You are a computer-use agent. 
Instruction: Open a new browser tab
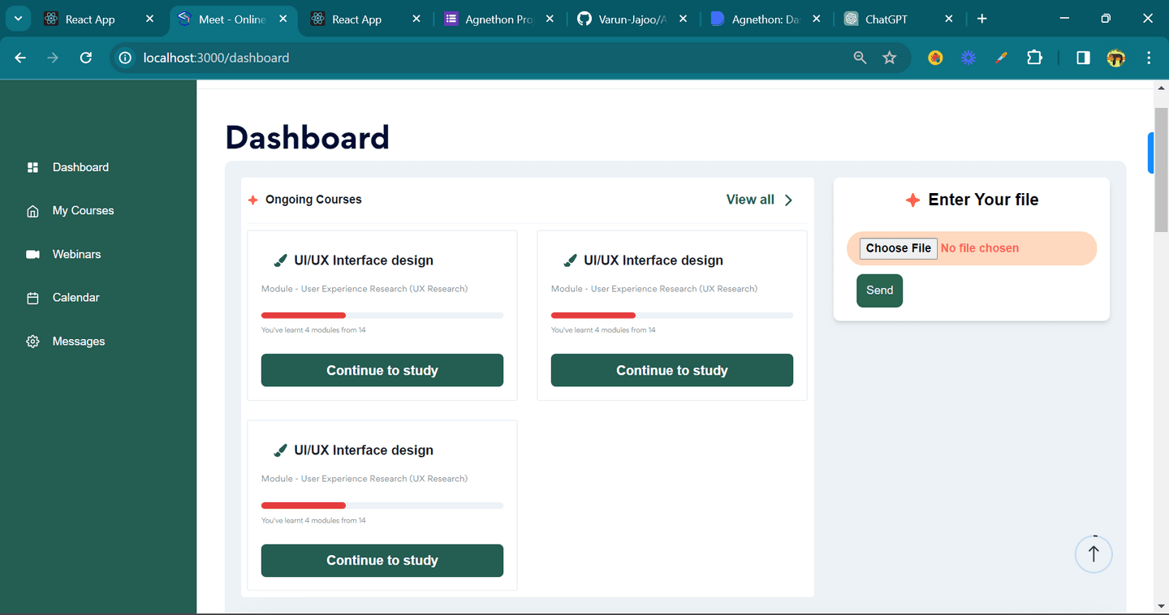tap(981, 19)
